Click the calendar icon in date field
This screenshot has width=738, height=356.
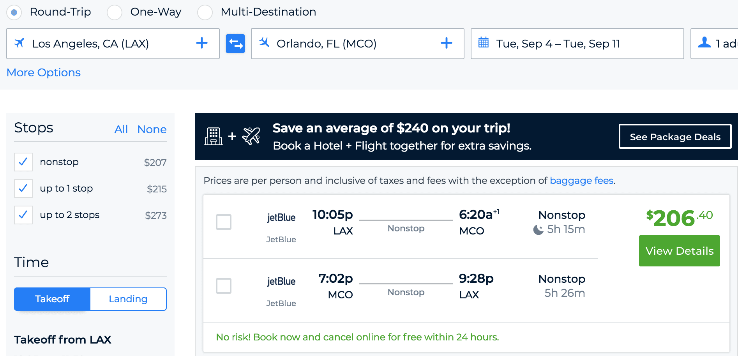click(x=484, y=42)
